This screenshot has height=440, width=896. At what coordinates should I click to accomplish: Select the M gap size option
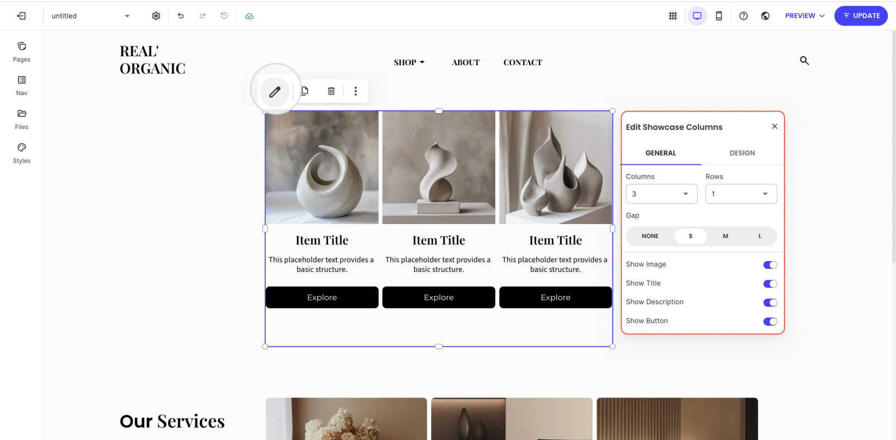(x=725, y=236)
